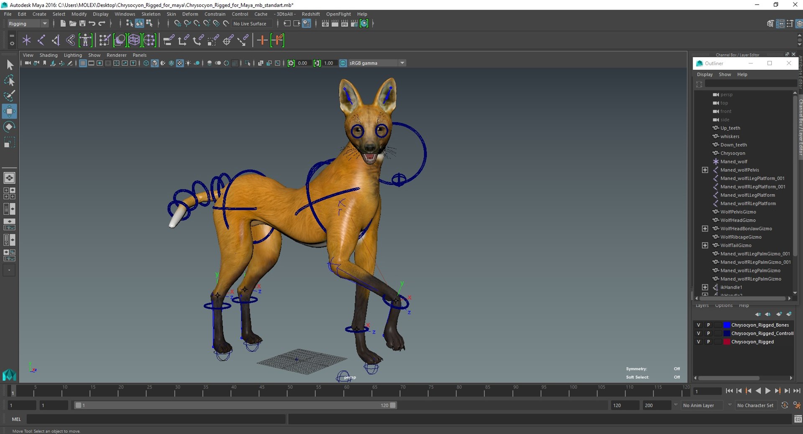Click the Outliner search field
This screenshot has width=803, height=434.
coord(751,84)
